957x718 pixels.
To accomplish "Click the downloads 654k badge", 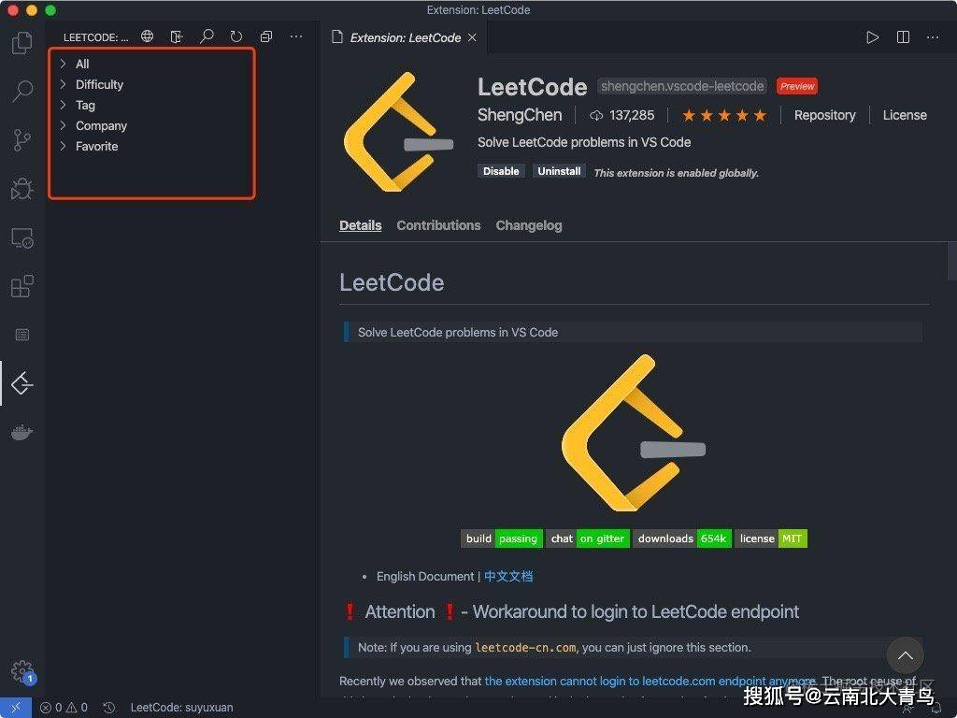I will pyautogui.click(x=681, y=538).
